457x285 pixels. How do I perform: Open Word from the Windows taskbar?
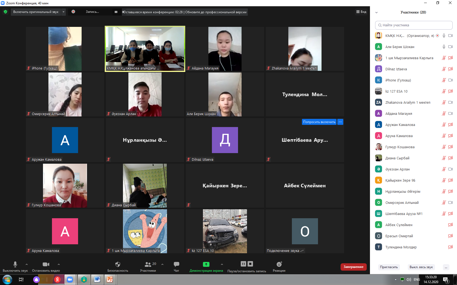97,279
